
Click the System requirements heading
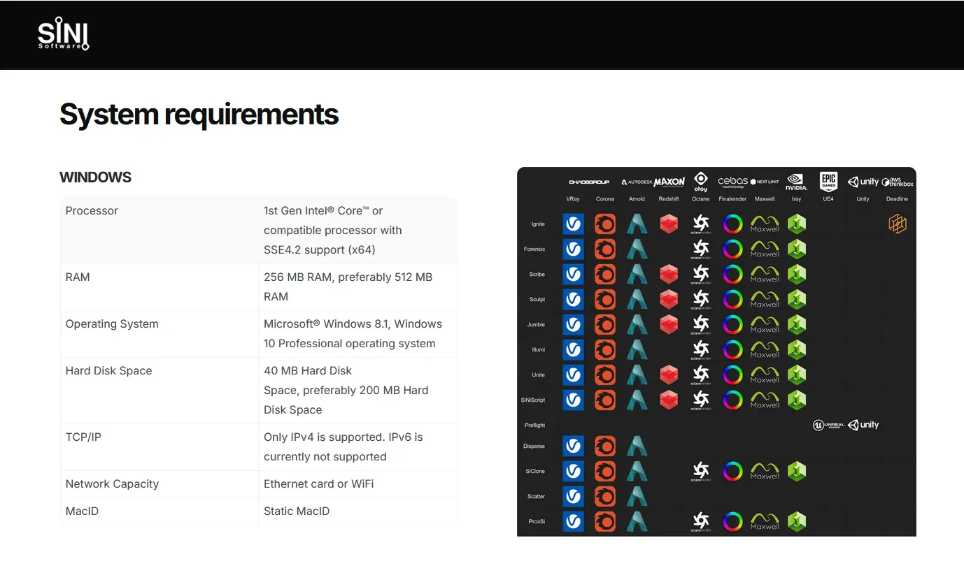(199, 115)
